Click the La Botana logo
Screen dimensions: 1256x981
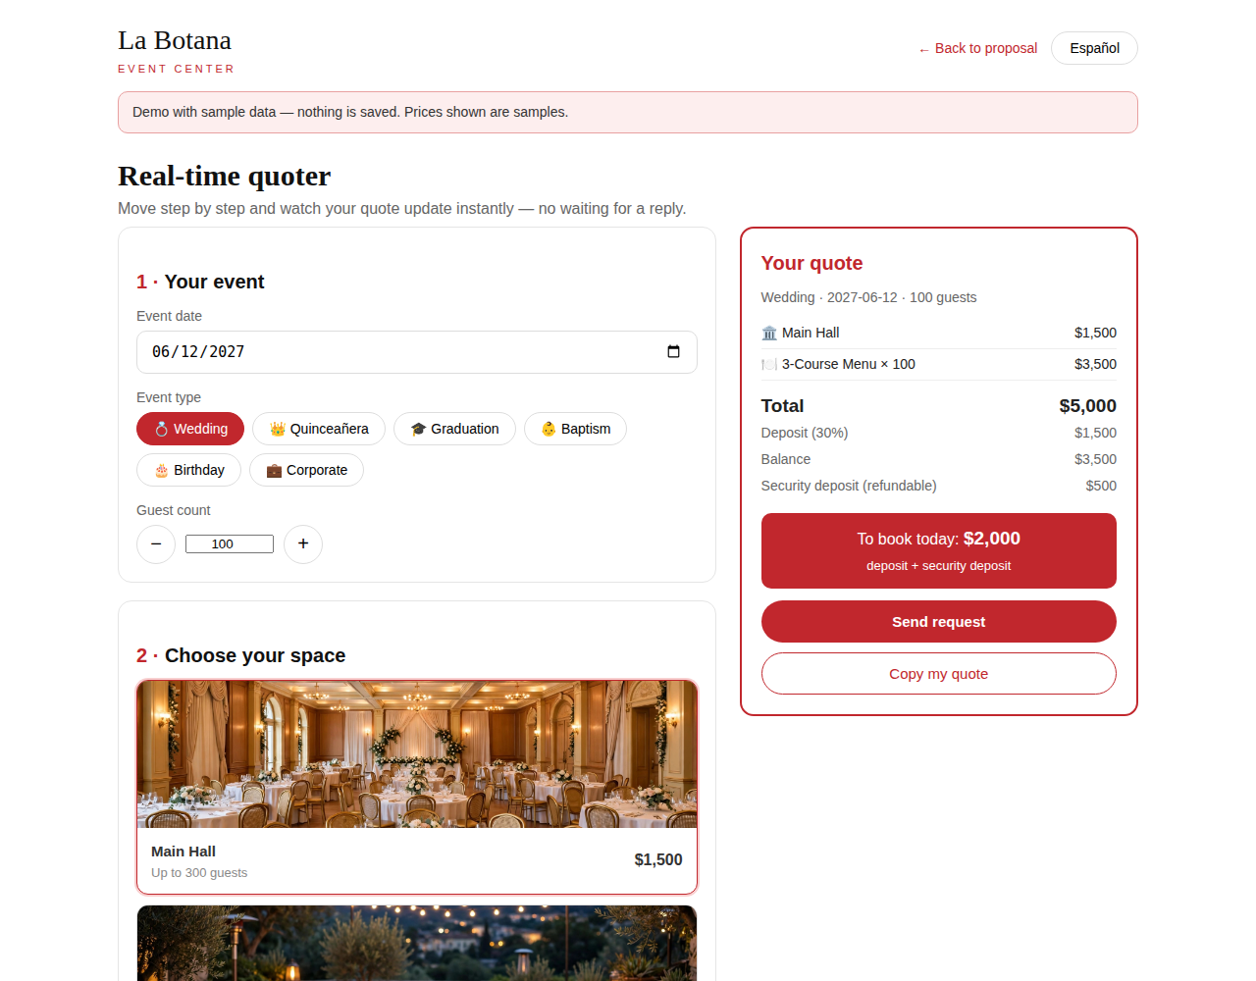point(176,50)
